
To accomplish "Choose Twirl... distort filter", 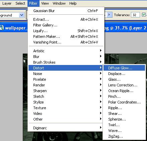I will (x=124, y=125).
